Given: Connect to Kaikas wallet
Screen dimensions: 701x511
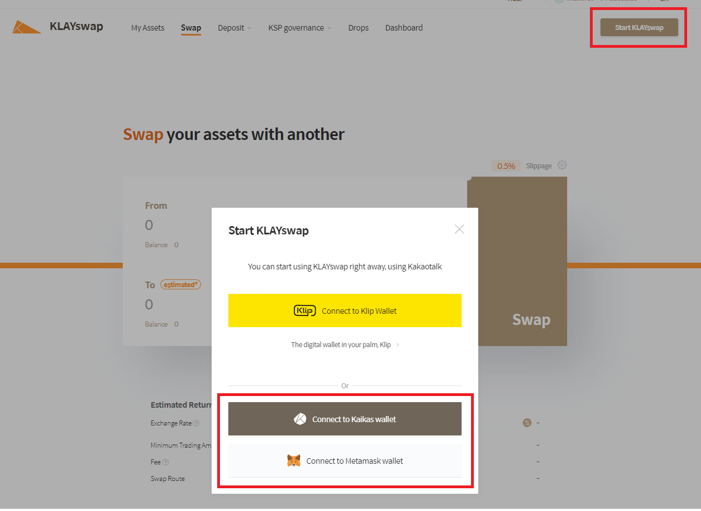Looking at the screenshot, I should 345,419.
